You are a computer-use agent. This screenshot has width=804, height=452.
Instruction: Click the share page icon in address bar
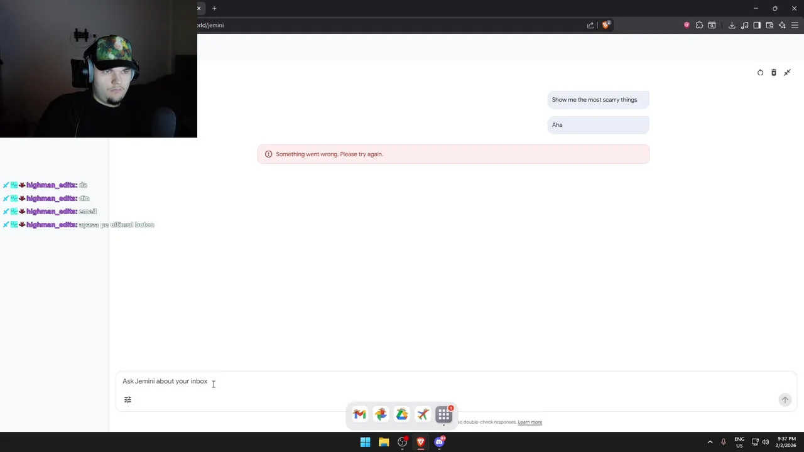590,25
